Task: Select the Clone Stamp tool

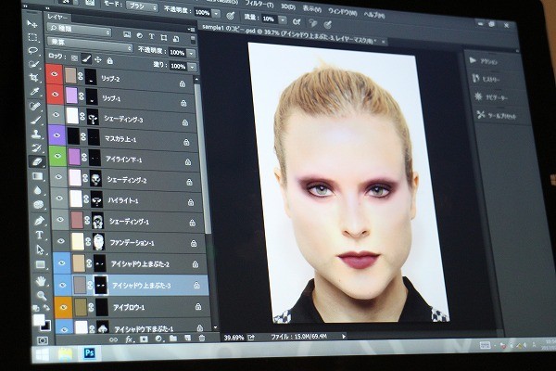Action: [36, 134]
